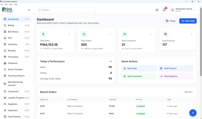The height and width of the screenshot is (119, 202).
Task: Click the box icon on the Total Products card
Action: (166, 34)
